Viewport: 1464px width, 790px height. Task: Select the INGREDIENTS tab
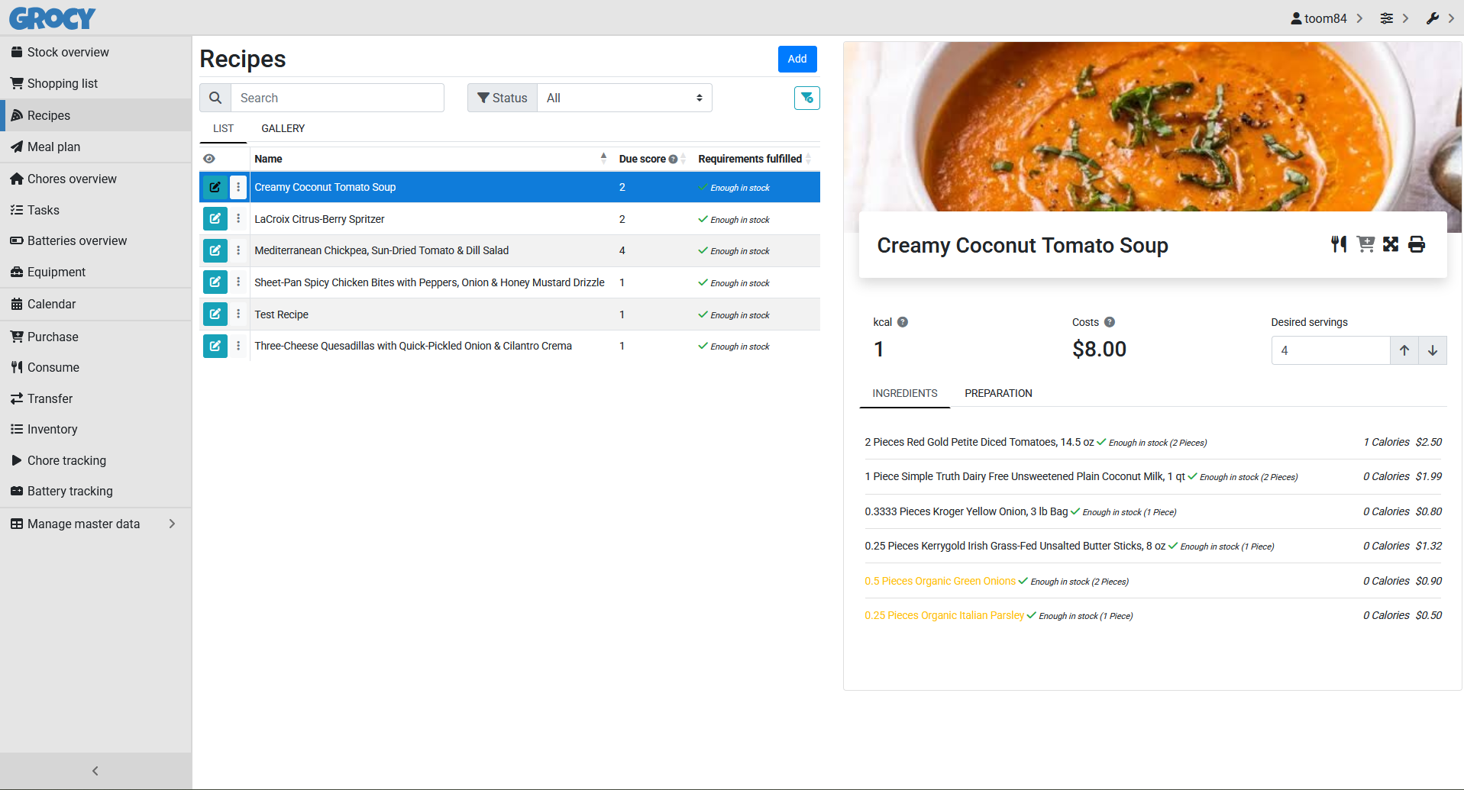coord(905,393)
